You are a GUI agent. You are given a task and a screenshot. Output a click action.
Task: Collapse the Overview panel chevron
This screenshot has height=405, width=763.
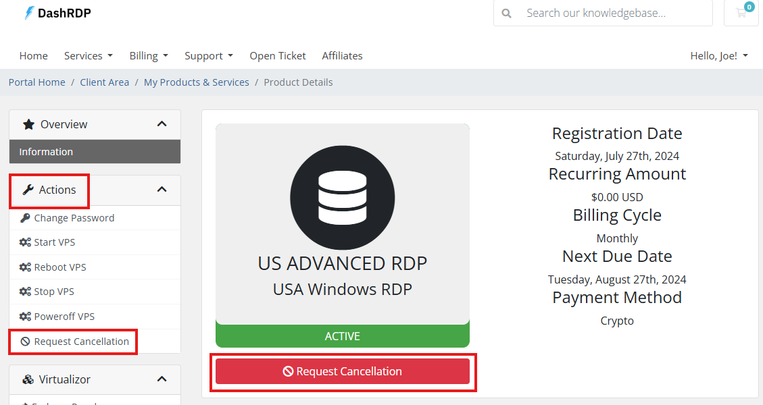[x=162, y=124]
